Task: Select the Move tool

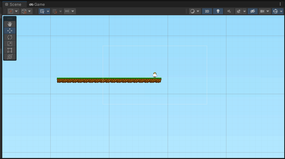Action: click(x=10, y=31)
